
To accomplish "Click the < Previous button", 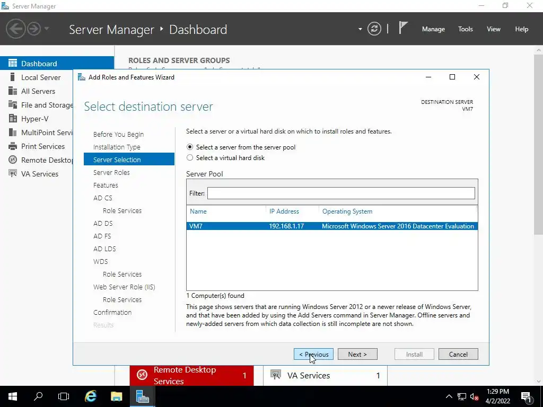I will click(x=314, y=354).
